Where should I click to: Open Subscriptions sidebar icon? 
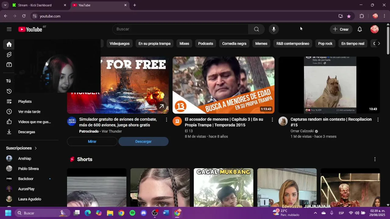(x=9, y=64)
